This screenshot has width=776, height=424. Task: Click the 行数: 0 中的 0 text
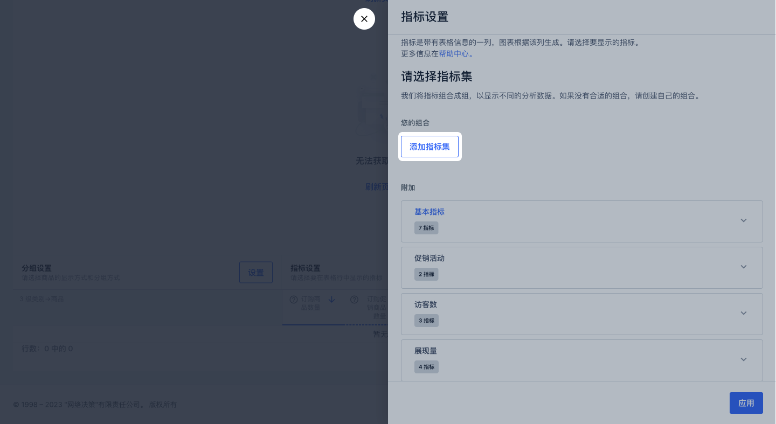[47, 349]
